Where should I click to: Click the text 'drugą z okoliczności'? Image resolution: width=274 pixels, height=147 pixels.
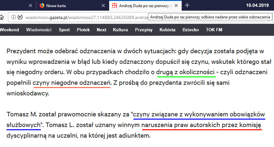pos(185,72)
